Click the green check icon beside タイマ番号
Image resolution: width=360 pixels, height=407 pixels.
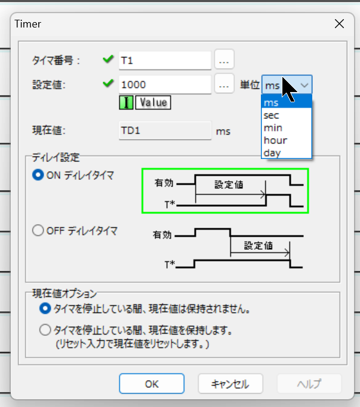pyautogui.click(x=108, y=59)
